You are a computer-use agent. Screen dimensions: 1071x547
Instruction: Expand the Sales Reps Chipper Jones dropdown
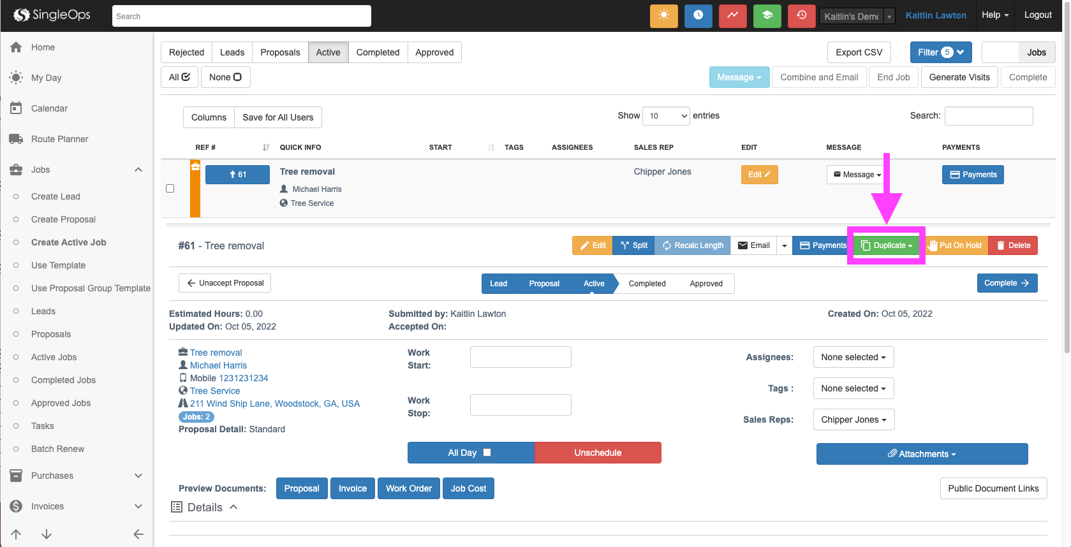[x=853, y=419]
